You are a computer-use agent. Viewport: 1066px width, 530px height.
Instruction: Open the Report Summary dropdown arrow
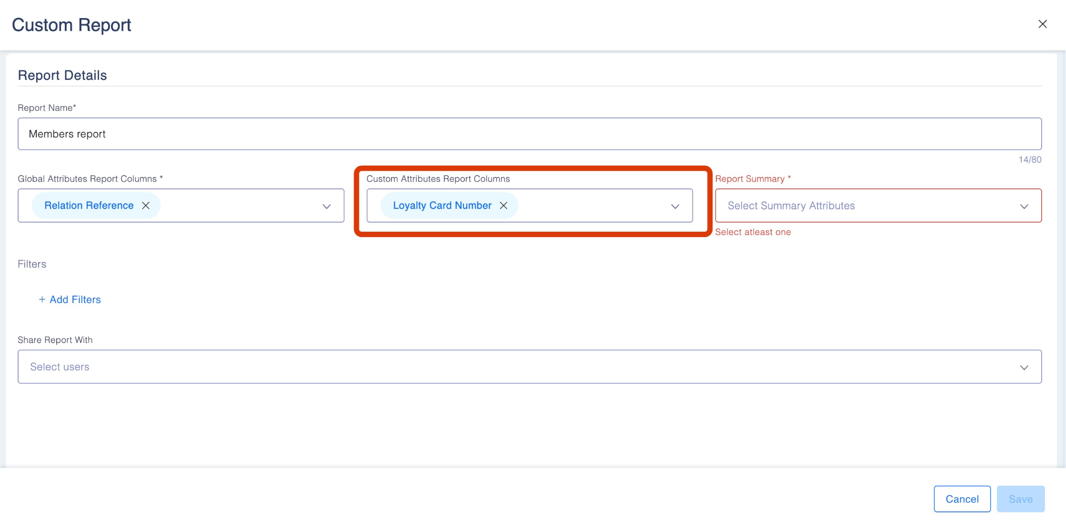(x=1024, y=206)
